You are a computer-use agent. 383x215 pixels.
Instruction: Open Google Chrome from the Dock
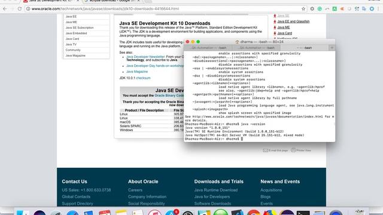tap(254, 213)
